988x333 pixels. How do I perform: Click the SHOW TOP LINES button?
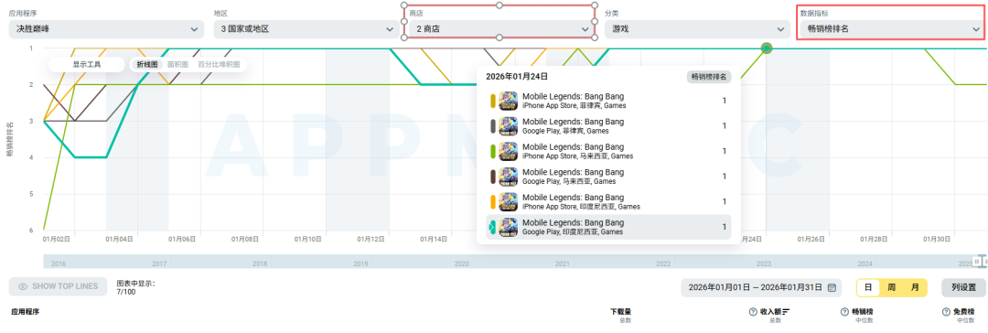(x=58, y=286)
